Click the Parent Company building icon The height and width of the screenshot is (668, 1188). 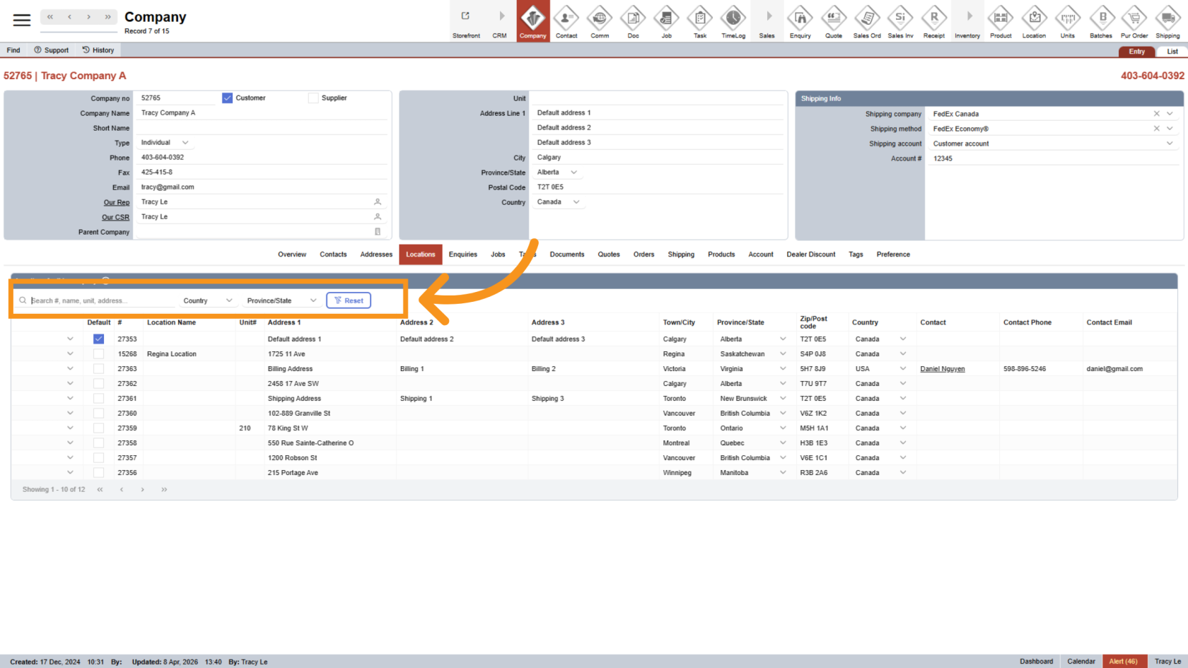(378, 232)
